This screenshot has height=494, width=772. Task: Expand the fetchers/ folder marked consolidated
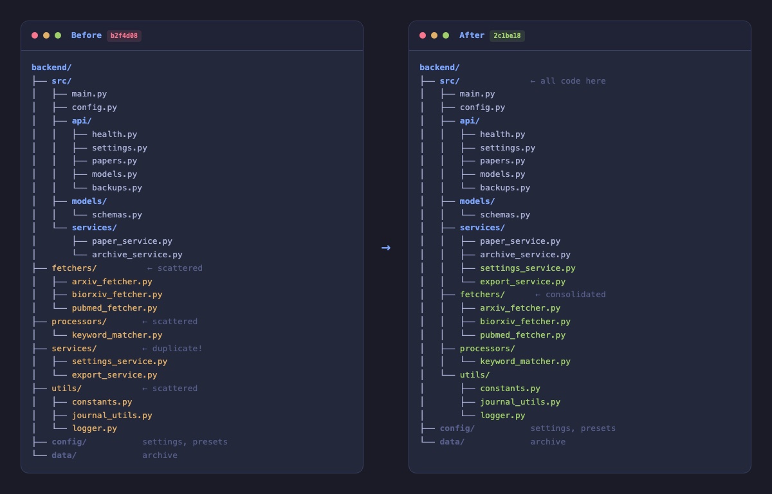482,295
